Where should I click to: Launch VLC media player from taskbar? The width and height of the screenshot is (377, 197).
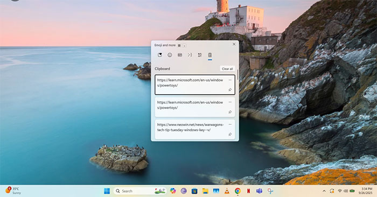(x=227, y=191)
